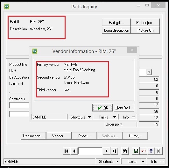Open the Shortcuts dropdown in main status bar
Viewport: 169px width, 168px height.
108,161
